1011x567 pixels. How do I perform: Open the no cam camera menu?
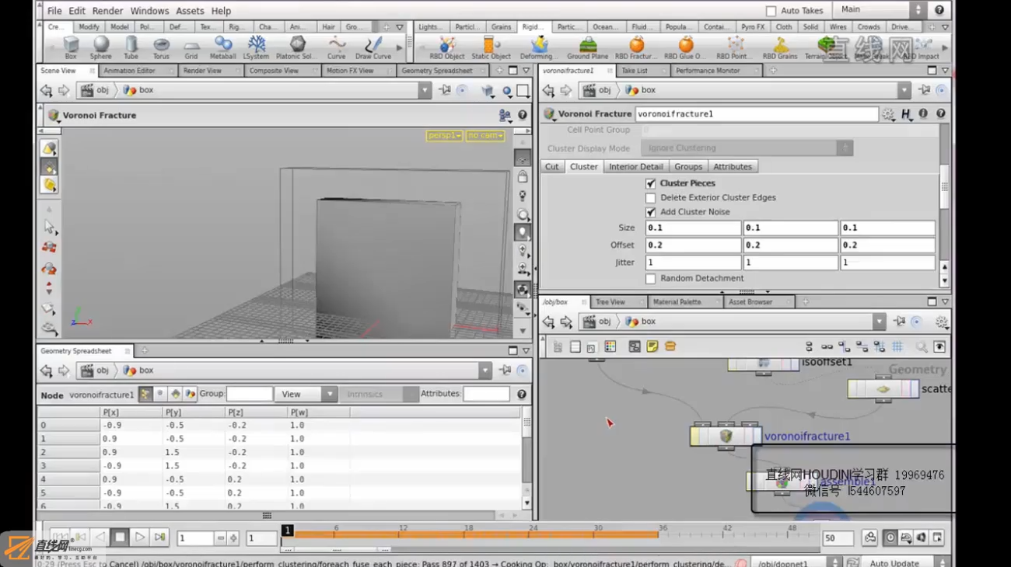[485, 136]
